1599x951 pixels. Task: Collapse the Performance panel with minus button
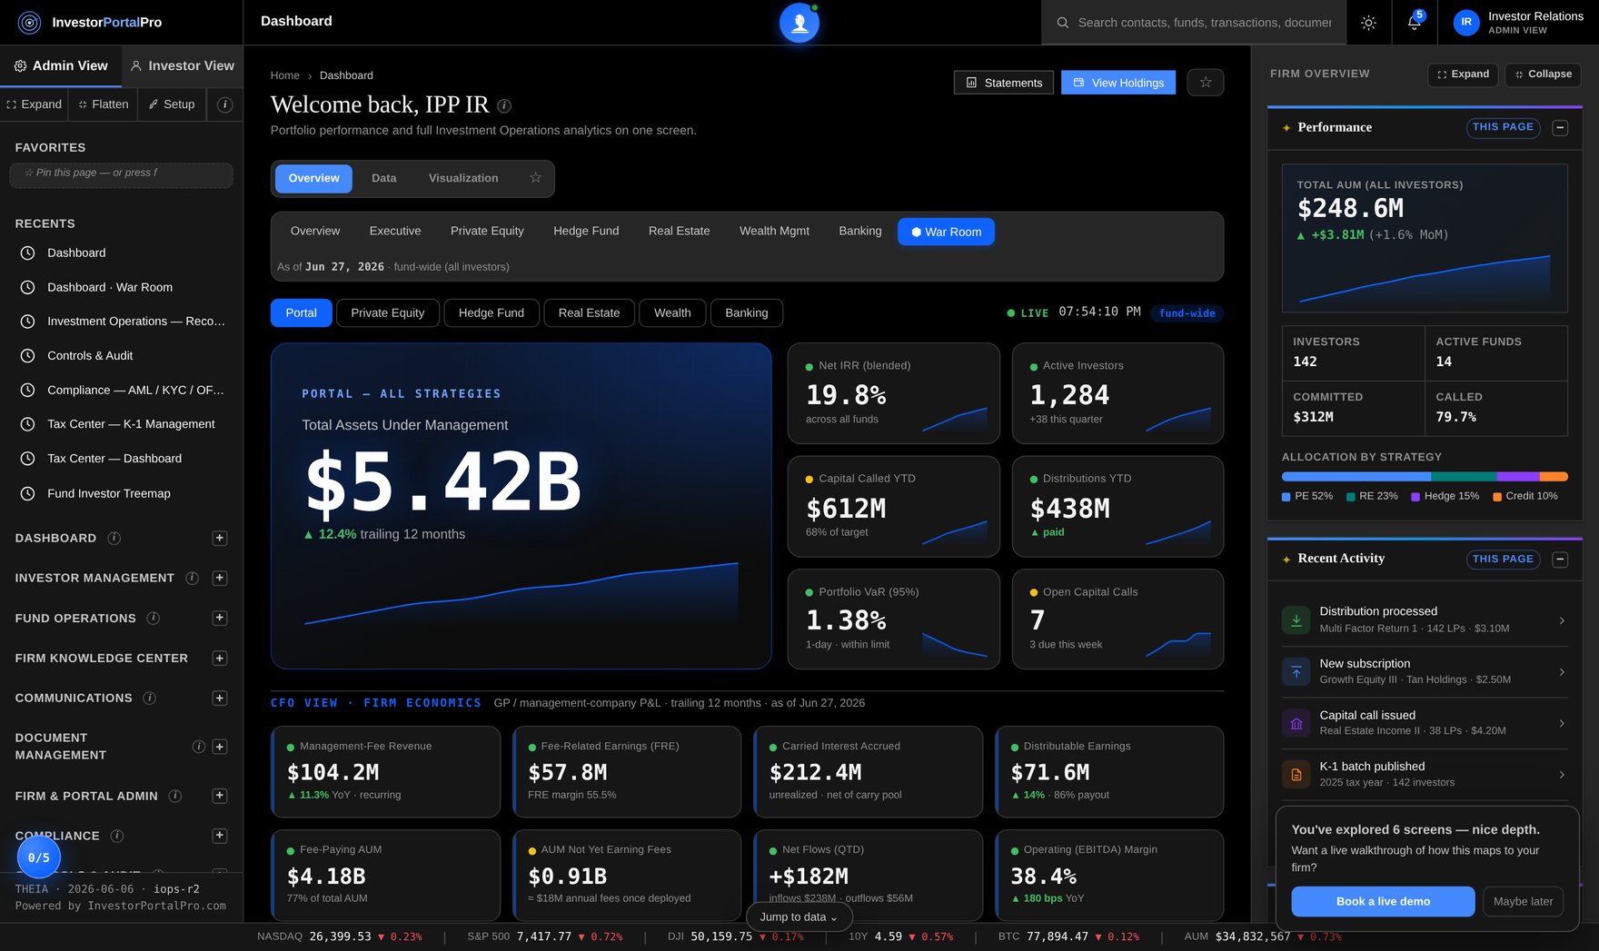point(1560,128)
